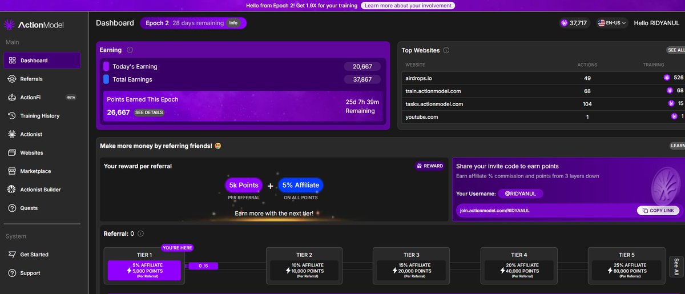The image size is (685, 294).
Task: Click the See All tiers button
Action: click(x=676, y=266)
